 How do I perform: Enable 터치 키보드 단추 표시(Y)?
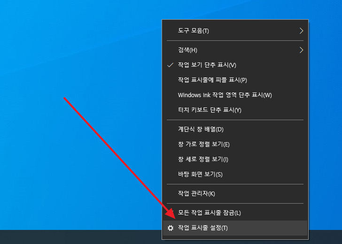(x=235, y=110)
